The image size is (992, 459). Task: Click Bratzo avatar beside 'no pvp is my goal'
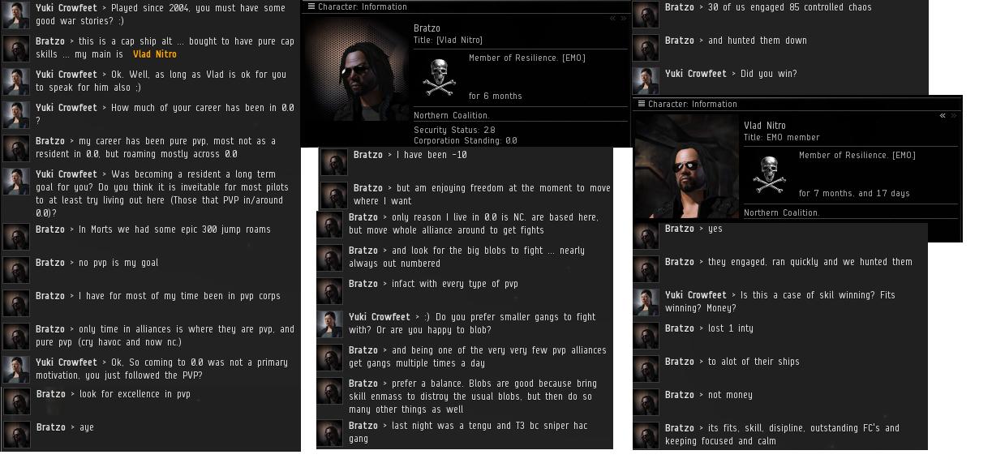pyautogui.click(x=16, y=270)
